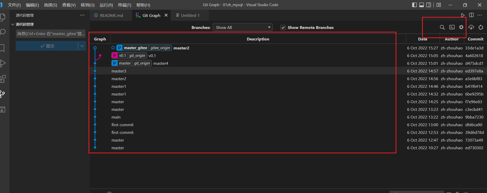Open the Explorer view in activity bar
This screenshot has width=487, height=193.
tap(2, 17)
